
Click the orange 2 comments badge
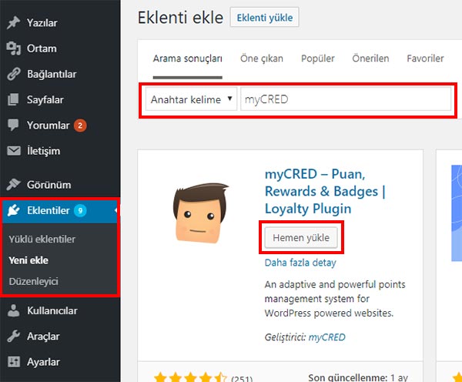pos(80,126)
